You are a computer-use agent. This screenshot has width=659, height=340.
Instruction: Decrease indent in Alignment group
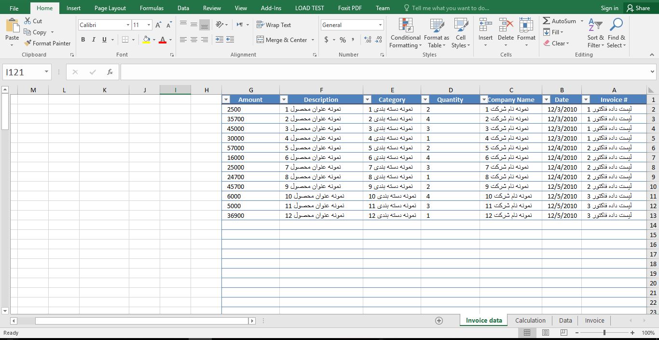pos(219,40)
